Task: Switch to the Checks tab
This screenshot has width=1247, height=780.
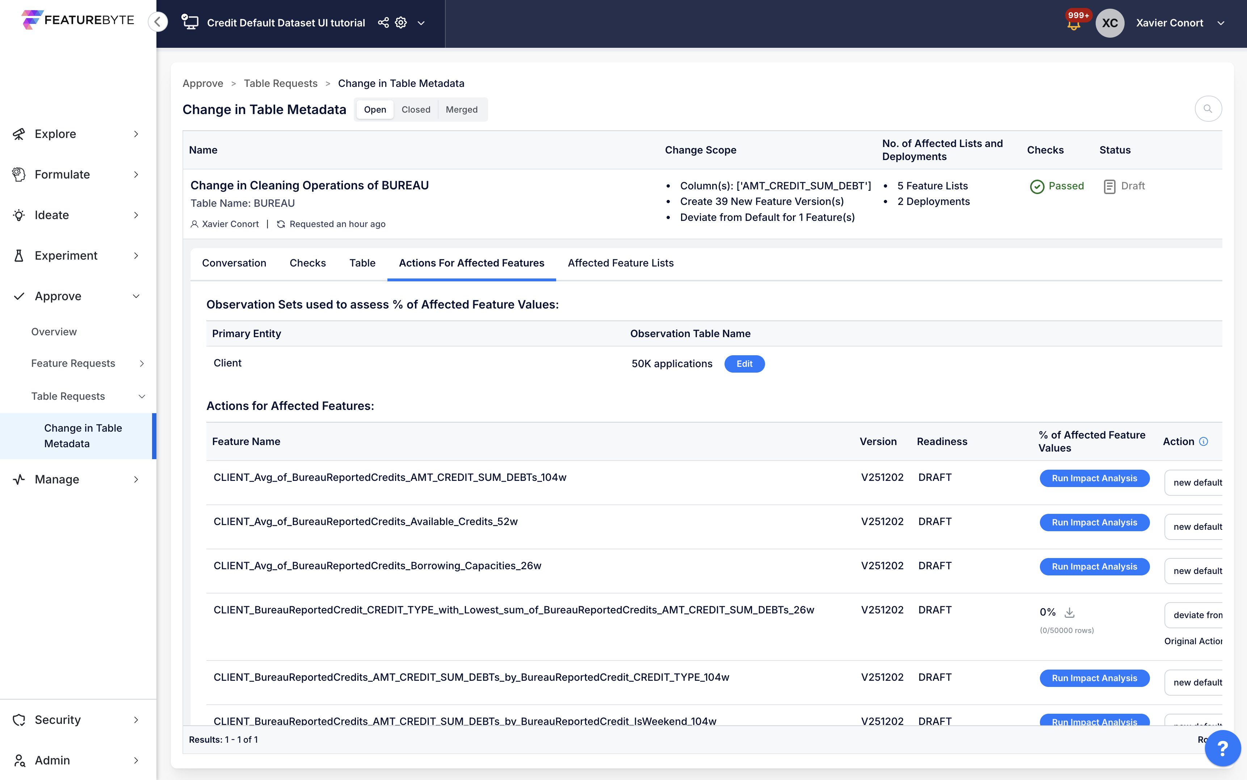Action: pos(307,263)
